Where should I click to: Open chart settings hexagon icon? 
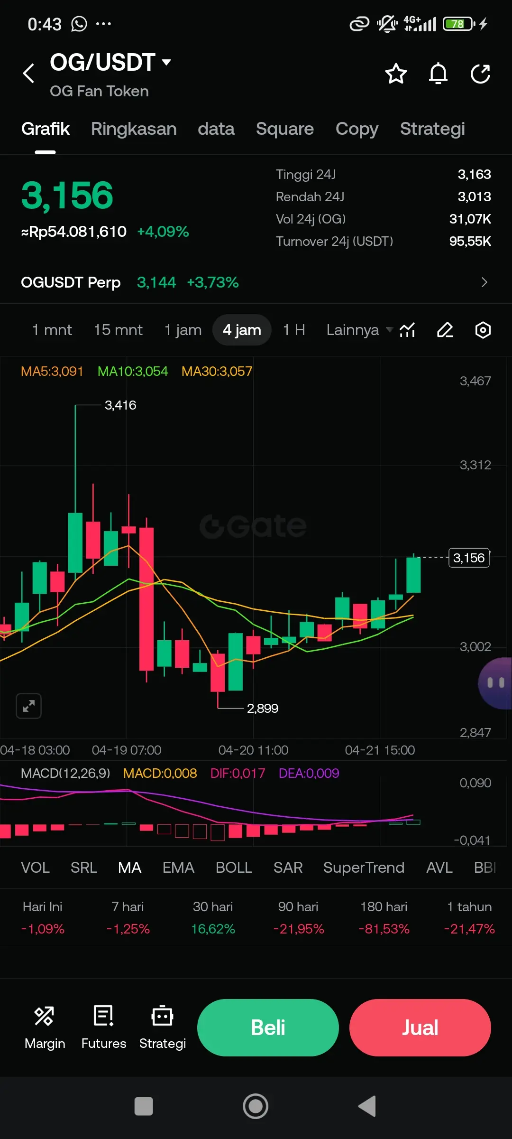(x=483, y=330)
